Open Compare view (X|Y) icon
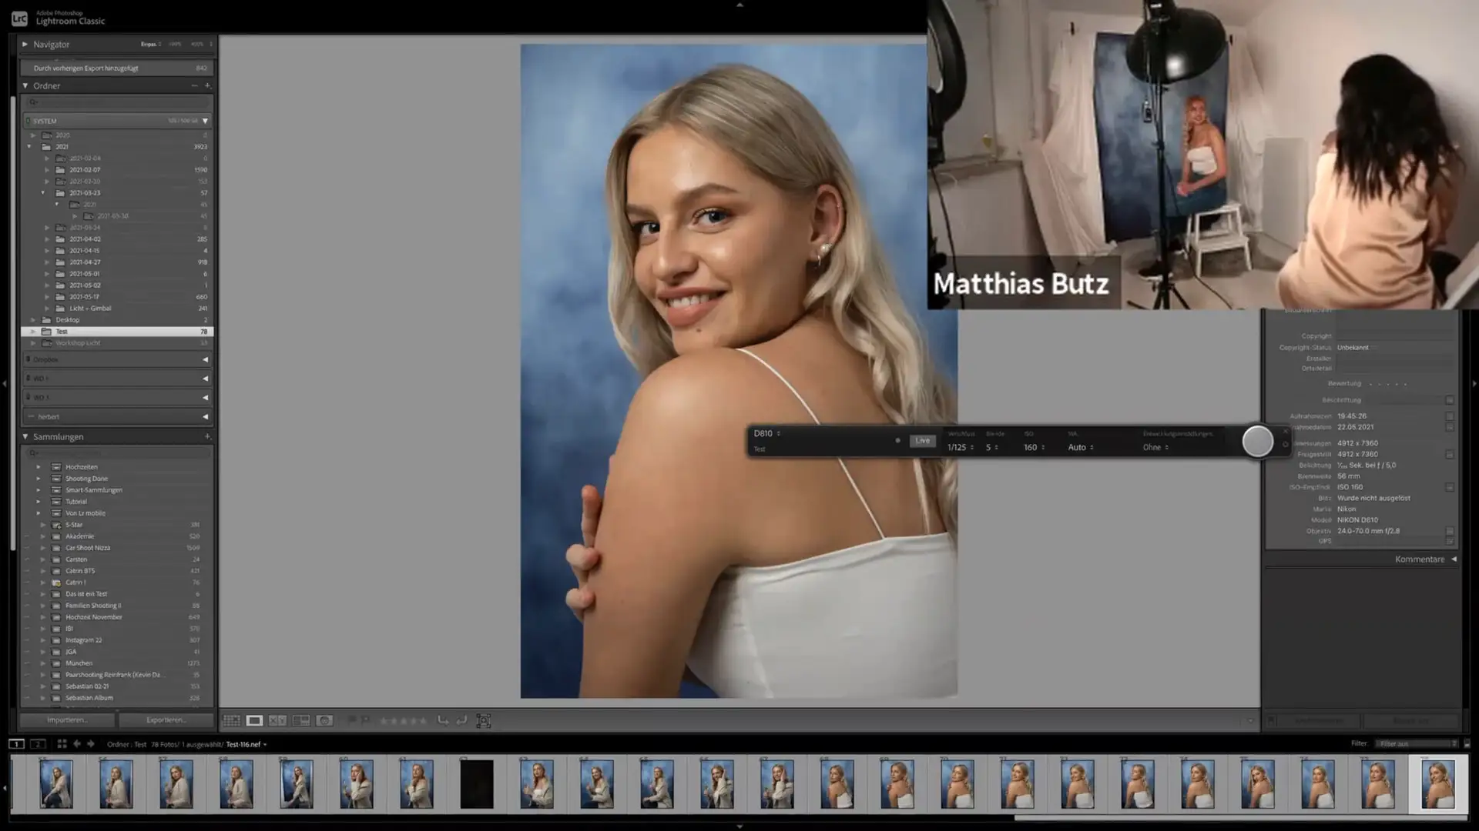Image resolution: width=1479 pixels, height=831 pixels. point(277,721)
